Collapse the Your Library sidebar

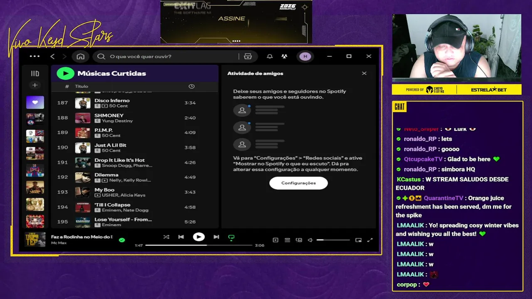(35, 74)
